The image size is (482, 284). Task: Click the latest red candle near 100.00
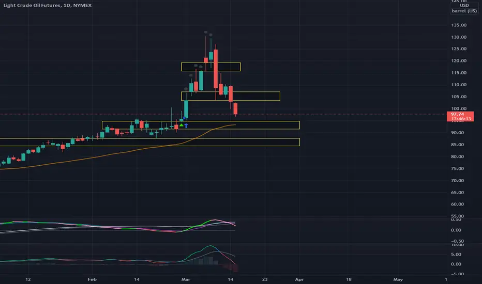236,109
